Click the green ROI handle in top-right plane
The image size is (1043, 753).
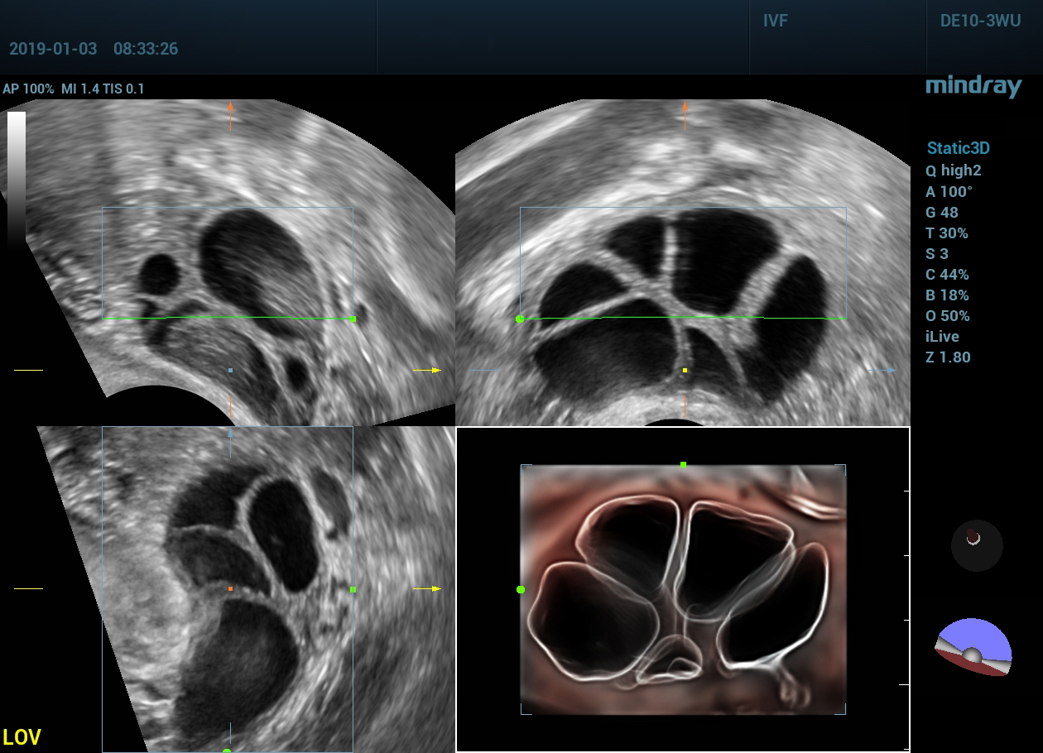[520, 319]
